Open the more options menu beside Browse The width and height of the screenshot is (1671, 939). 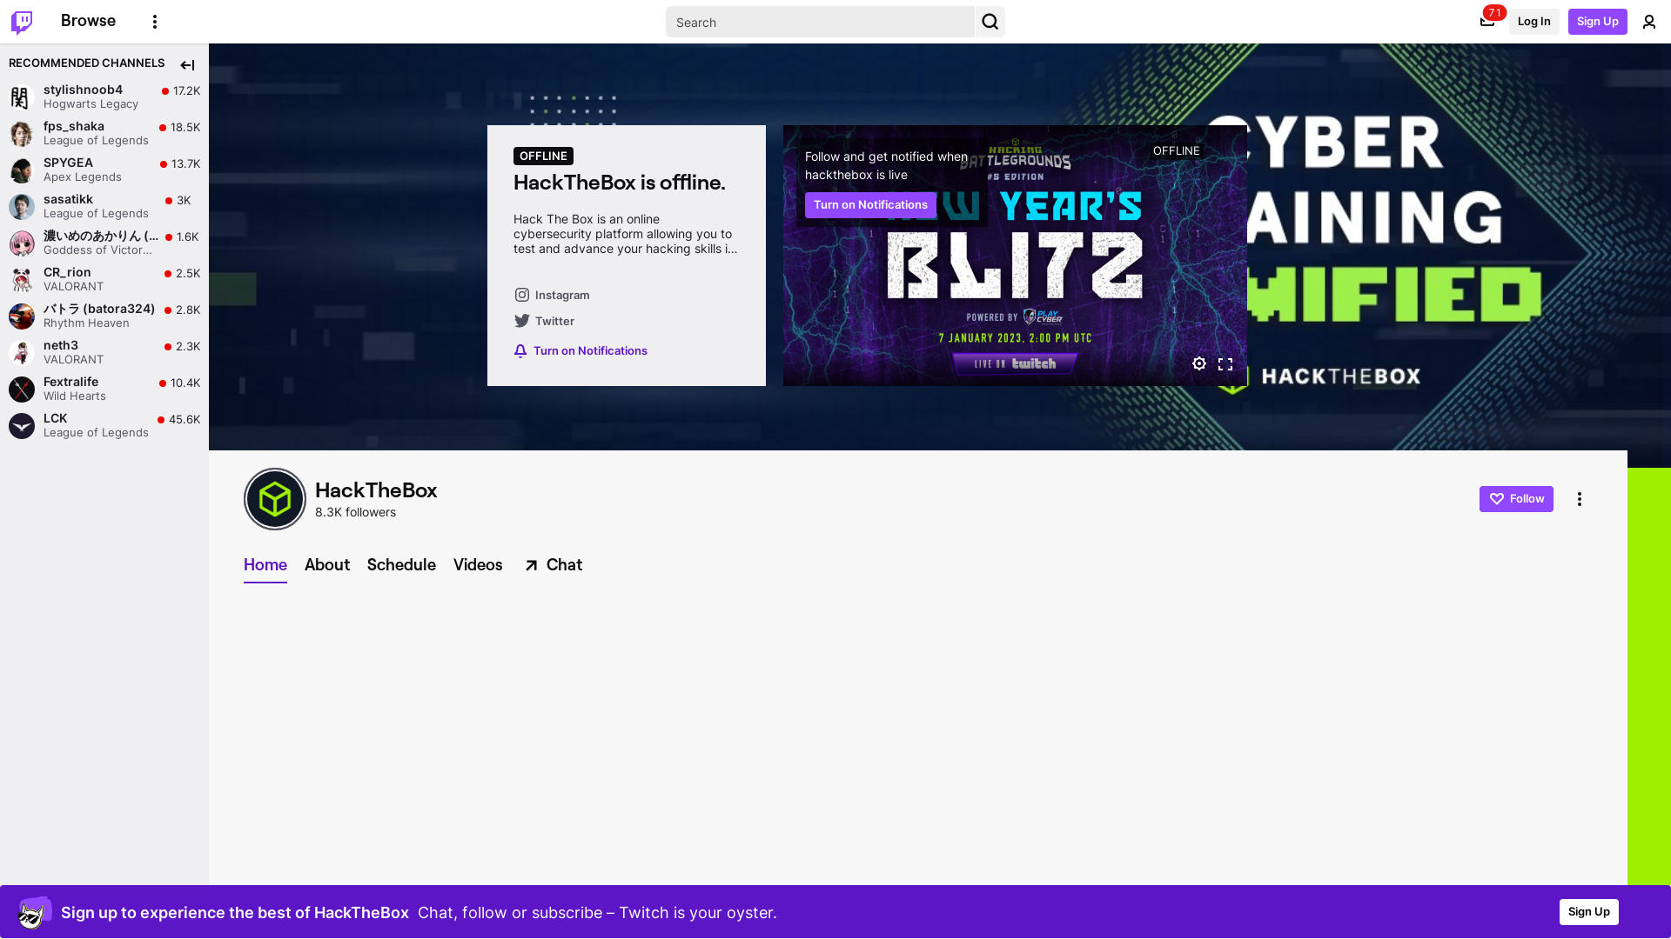pyautogui.click(x=155, y=22)
